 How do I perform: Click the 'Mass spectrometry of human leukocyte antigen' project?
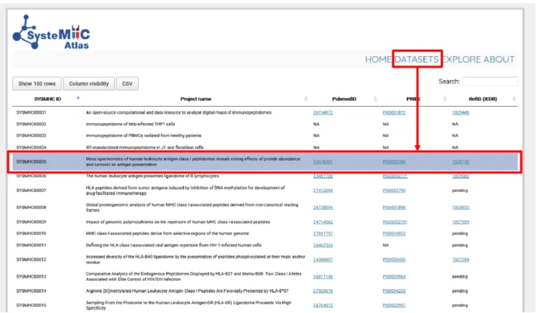[193, 162]
